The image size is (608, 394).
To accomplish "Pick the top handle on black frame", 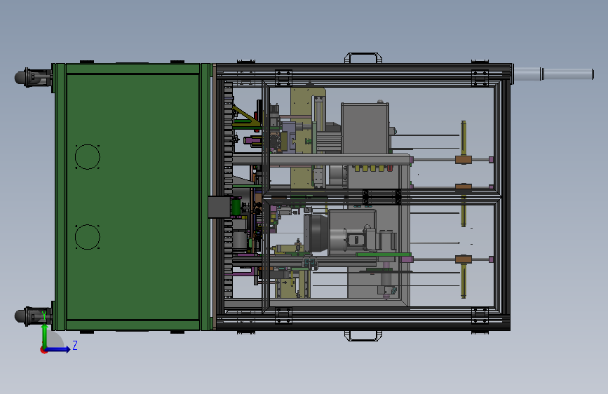I will pos(363,57).
